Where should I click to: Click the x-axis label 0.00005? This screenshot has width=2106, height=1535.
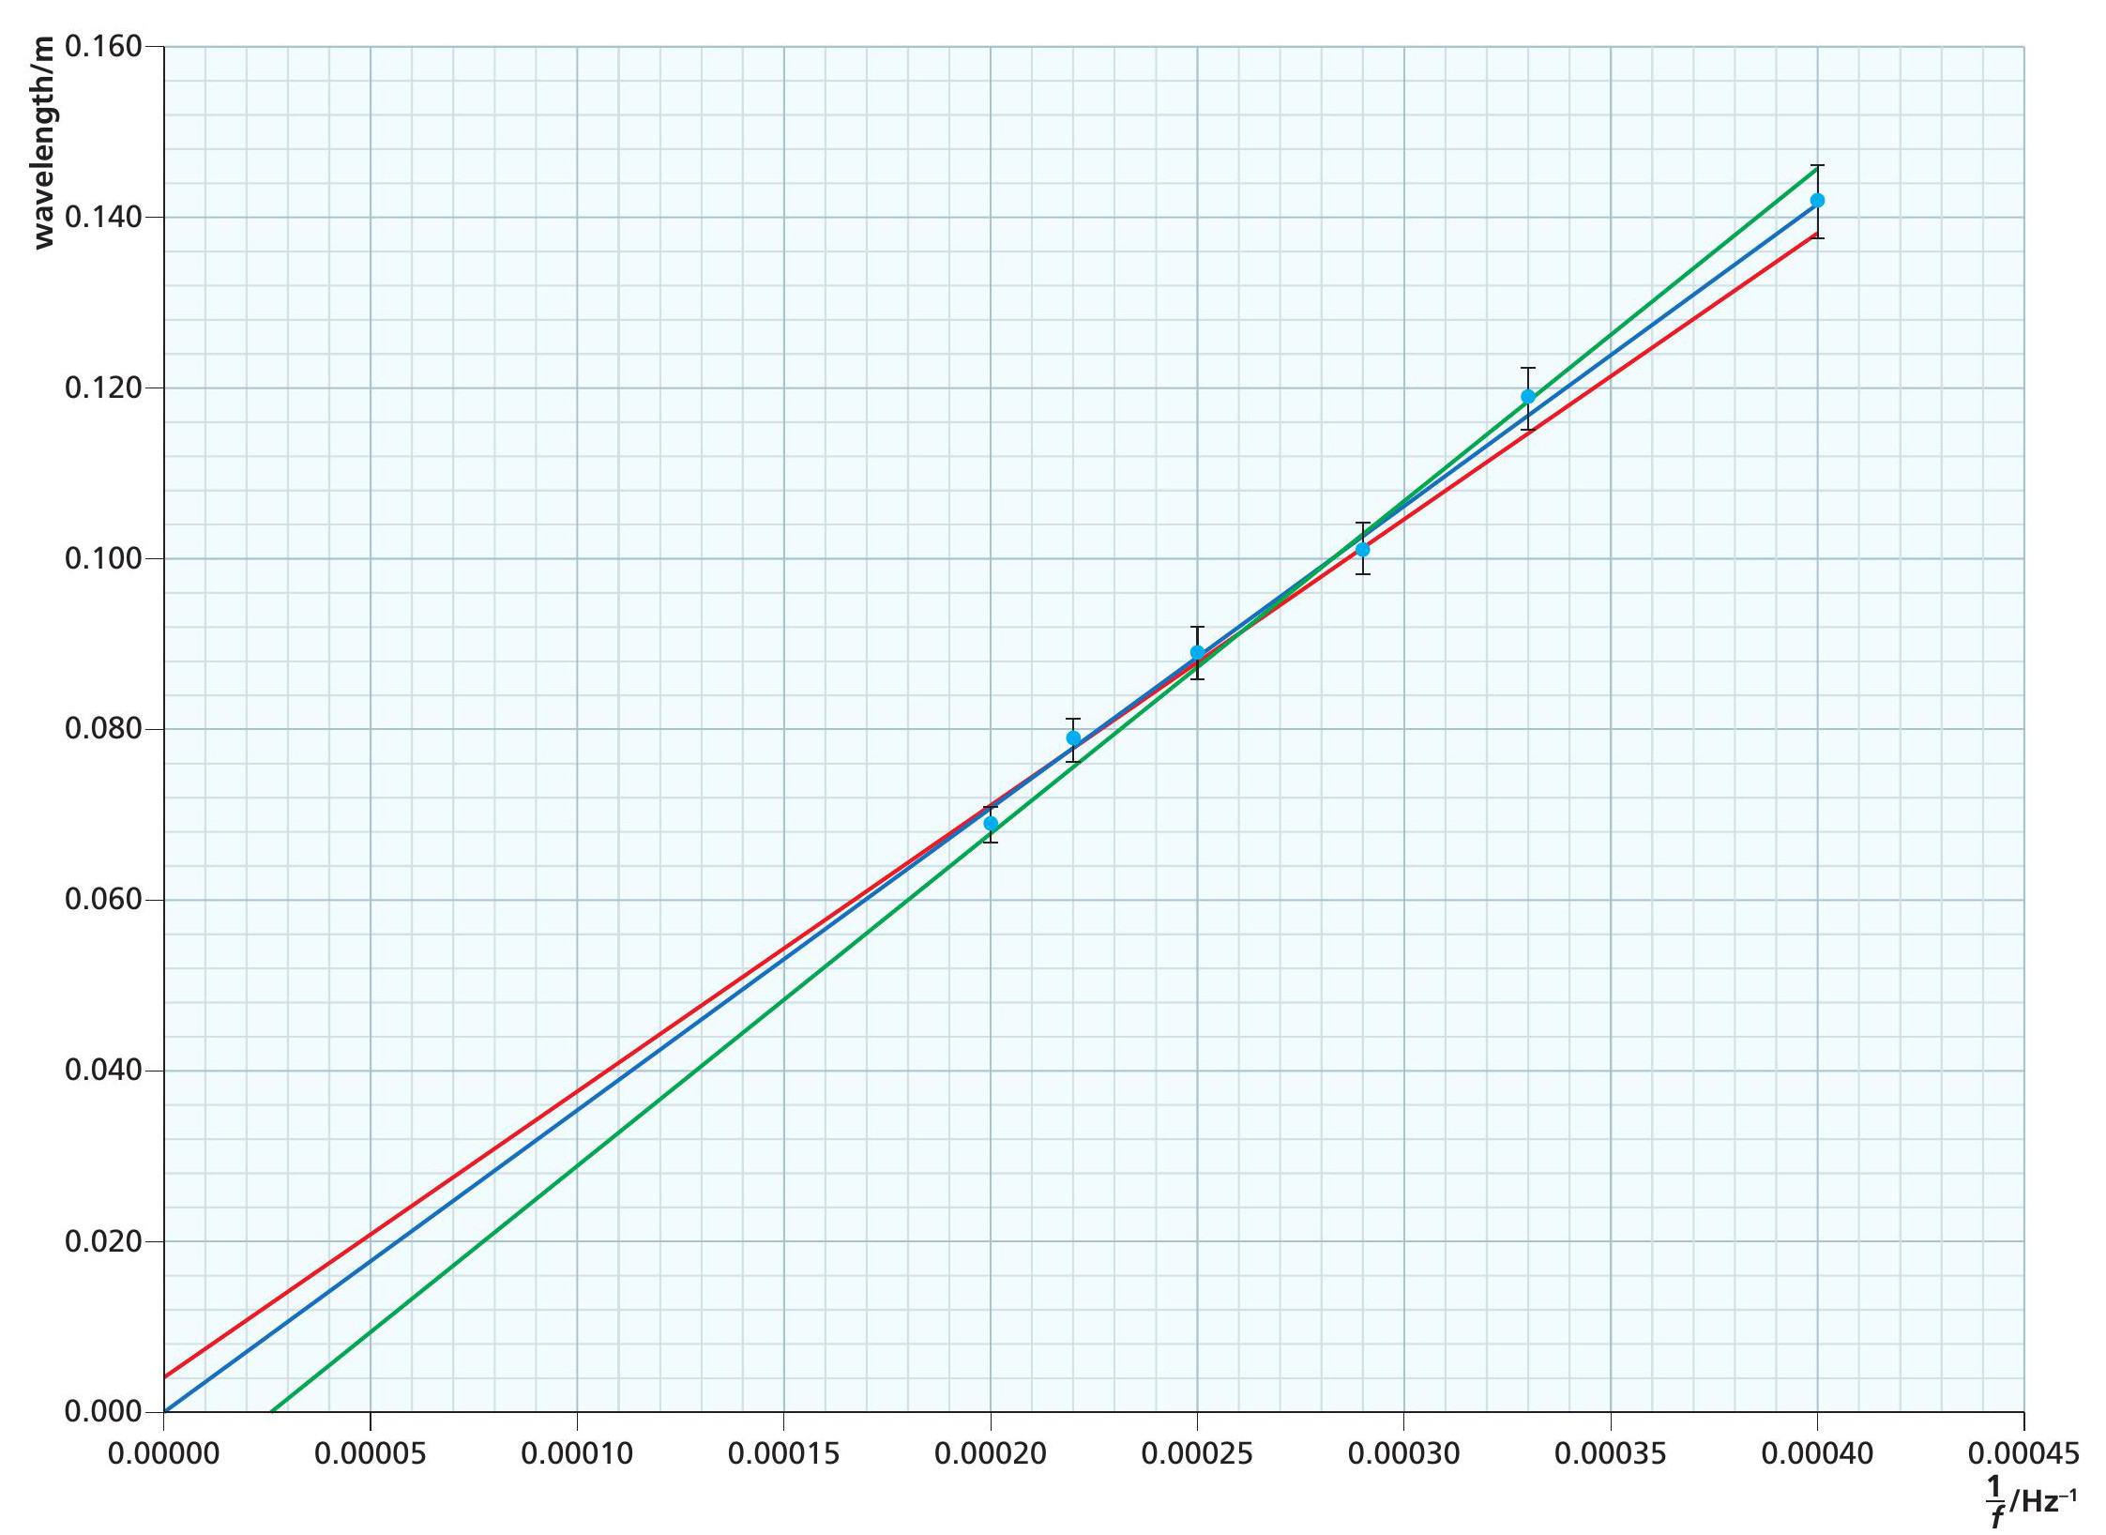pyautogui.click(x=371, y=1454)
